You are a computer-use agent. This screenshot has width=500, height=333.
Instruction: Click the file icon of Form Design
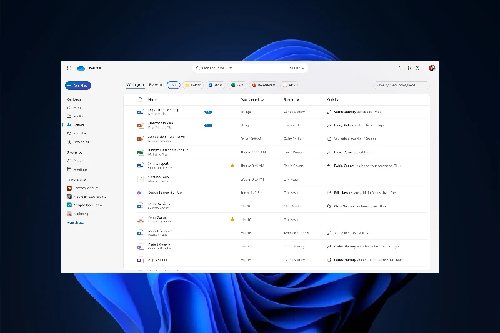click(140, 219)
